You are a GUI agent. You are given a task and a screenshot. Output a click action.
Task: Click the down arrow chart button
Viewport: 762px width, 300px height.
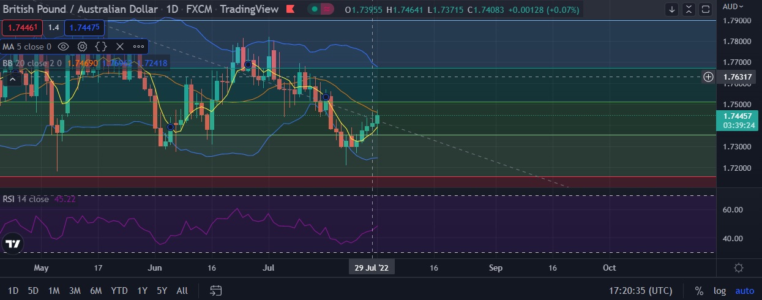(x=673, y=9)
